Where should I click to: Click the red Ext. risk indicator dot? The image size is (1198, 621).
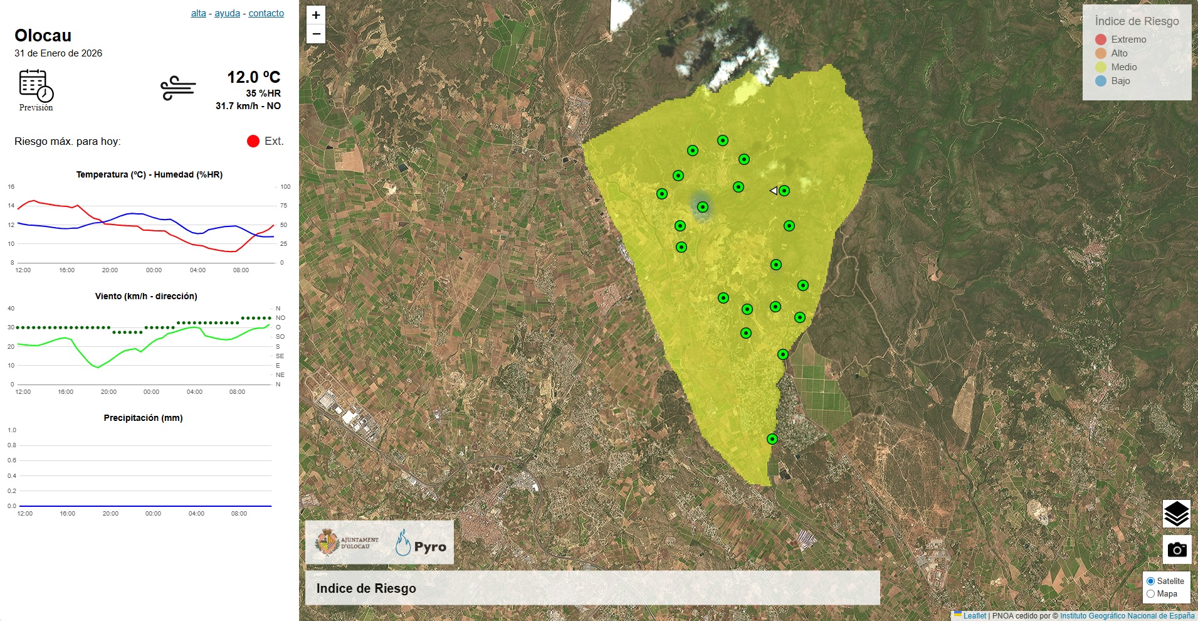tap(253, 141)
